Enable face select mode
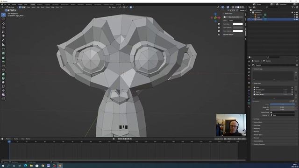299x168 pixels. tap(24, 7)
